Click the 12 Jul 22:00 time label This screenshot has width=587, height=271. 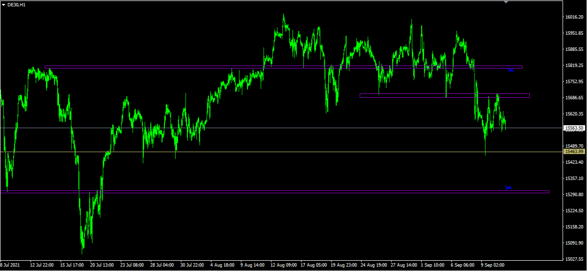(42, 265)
